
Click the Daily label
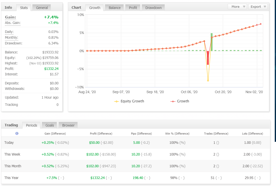point(9,32)
